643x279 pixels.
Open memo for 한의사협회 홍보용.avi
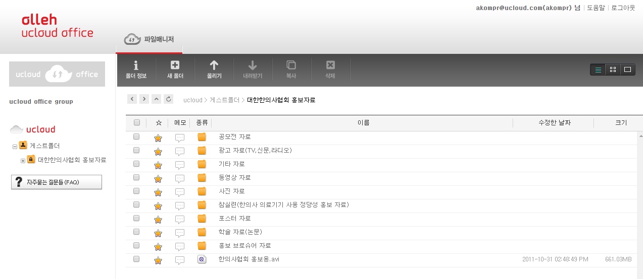pyautogui.click(x=180, y=260)
